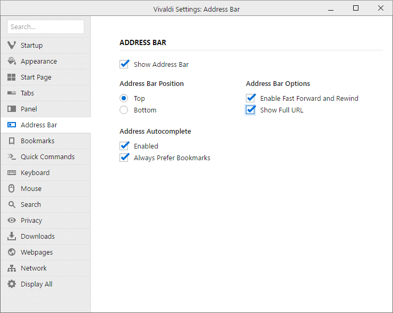Click the Panel icon in sidebar
Image resolution: width=393 pixels, height=313 pixels.
(x=12, y=109)
